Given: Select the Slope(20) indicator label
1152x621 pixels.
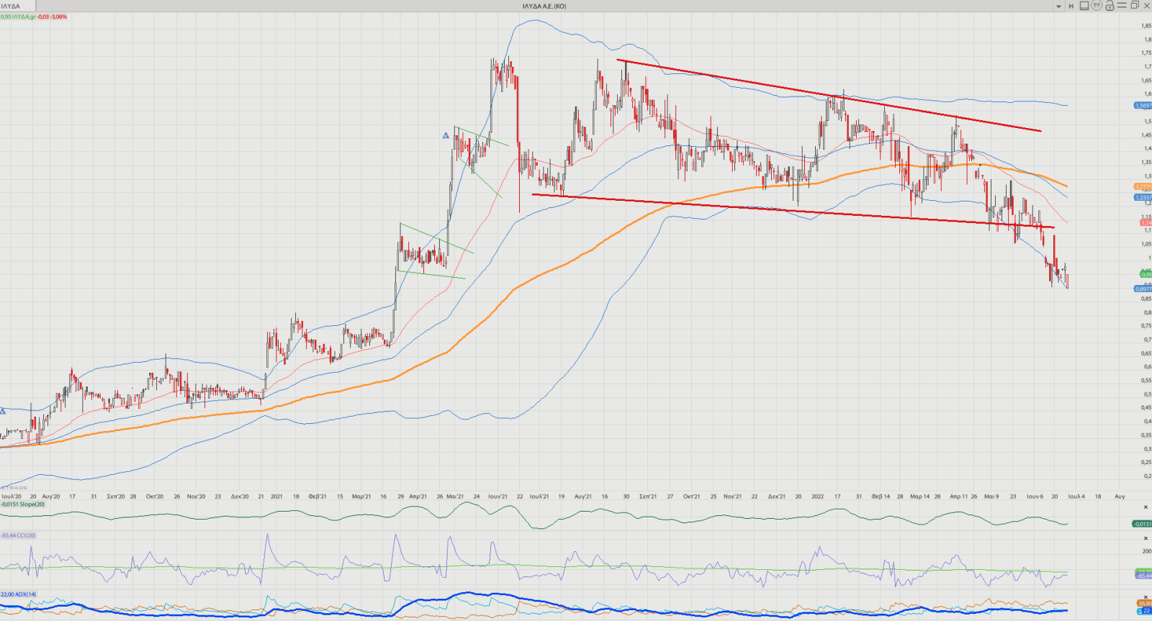Looking at the screenshot, I should coord(23,504).
